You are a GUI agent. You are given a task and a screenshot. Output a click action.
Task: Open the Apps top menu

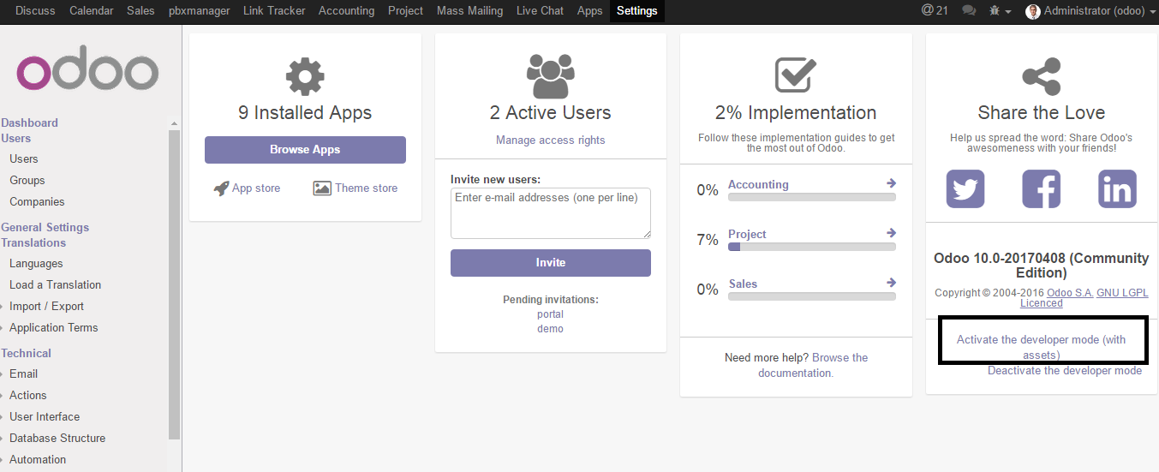590,11
